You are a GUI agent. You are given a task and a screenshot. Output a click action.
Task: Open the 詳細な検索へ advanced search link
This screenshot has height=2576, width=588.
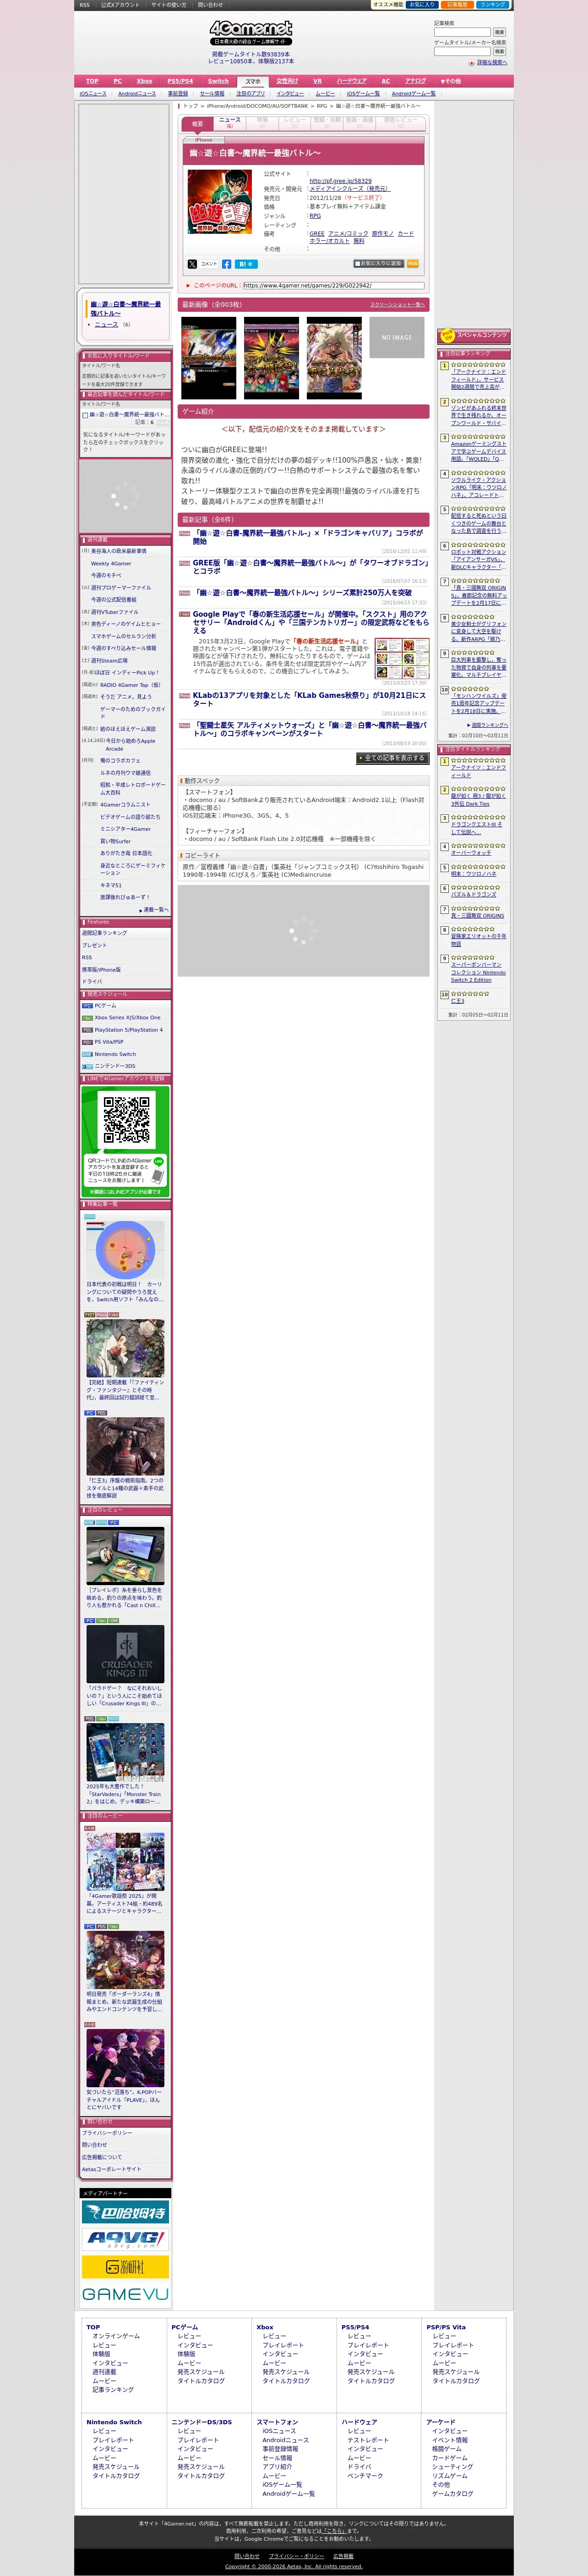click(x=491, y=62)
